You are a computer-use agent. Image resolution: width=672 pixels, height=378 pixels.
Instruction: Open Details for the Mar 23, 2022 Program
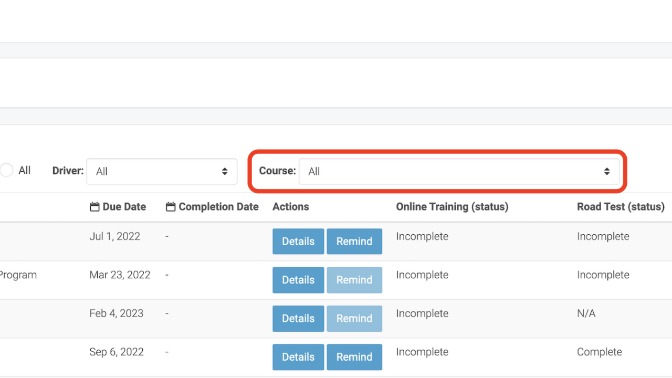pos(298,280)
